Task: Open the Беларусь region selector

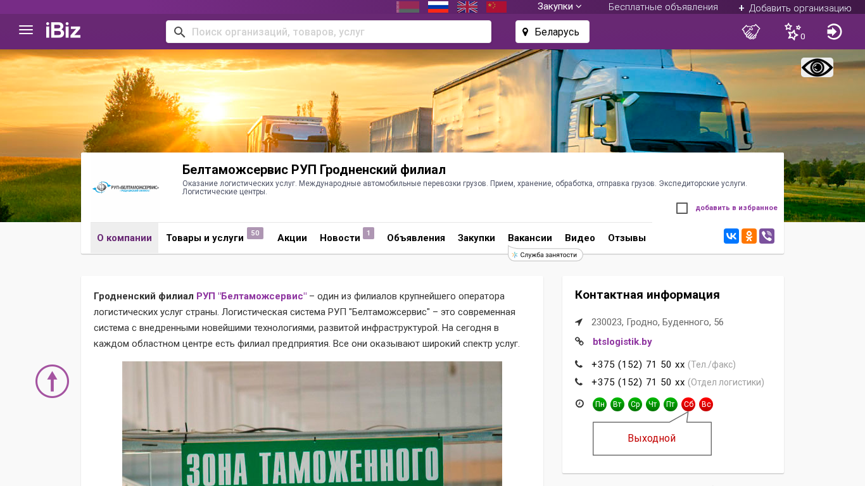Action: [x=552, y=32]
